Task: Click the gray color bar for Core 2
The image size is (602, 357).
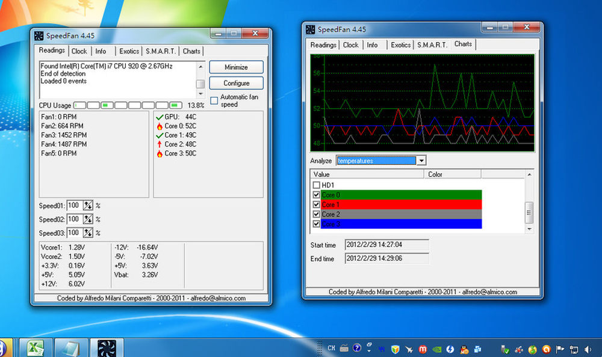Action: (401, 215)
